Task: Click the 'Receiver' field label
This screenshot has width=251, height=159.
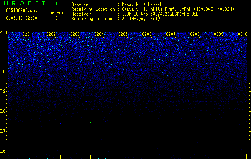Action: click(x=81, y=14)
